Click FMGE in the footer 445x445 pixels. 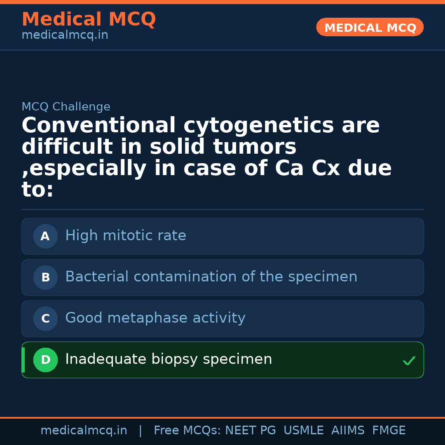[389, 431]
